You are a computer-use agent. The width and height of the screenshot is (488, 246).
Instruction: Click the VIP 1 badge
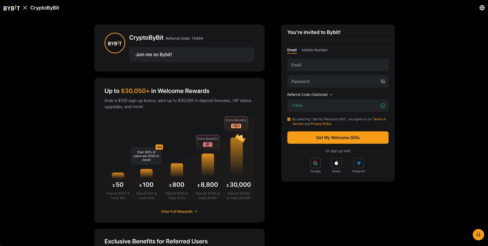click(x=208, y=145)
